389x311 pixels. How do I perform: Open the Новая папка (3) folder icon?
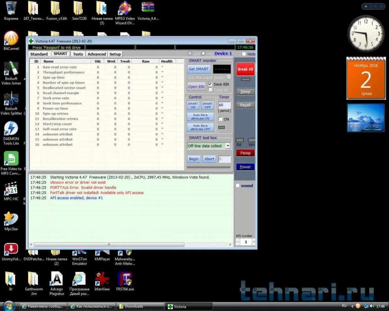[102, 13]
